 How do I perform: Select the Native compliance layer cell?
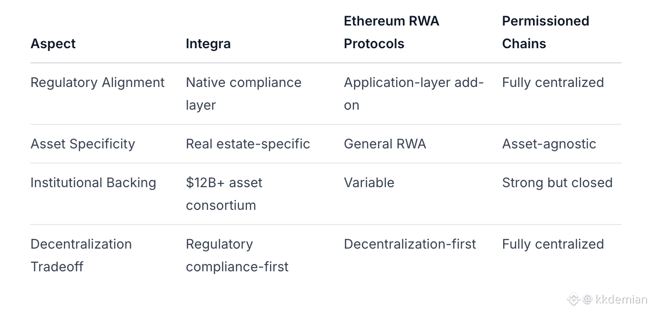click(243, 94)
